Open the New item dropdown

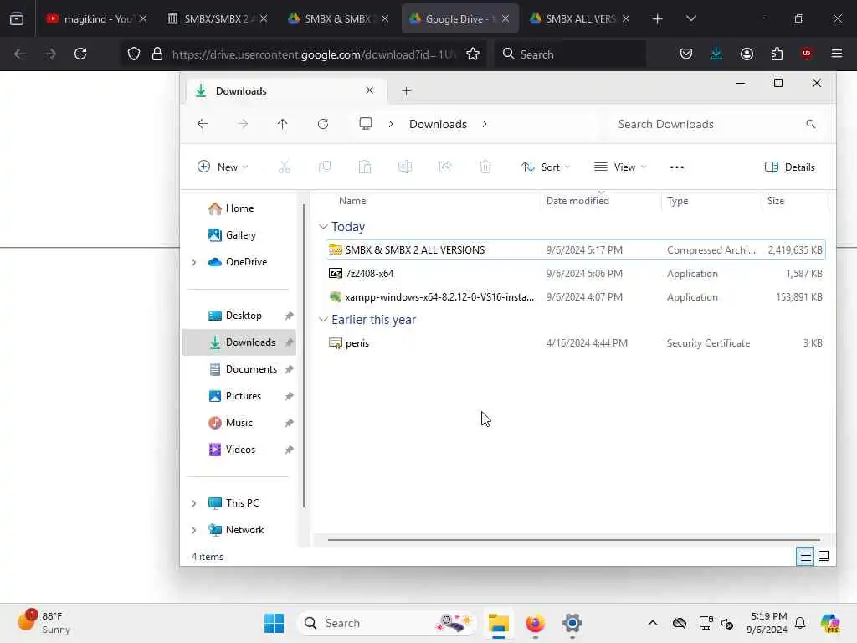pos(223,167)
